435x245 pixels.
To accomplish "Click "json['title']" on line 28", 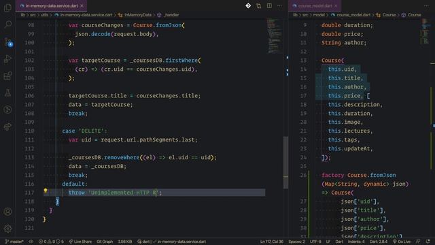I will pos(362,210).
